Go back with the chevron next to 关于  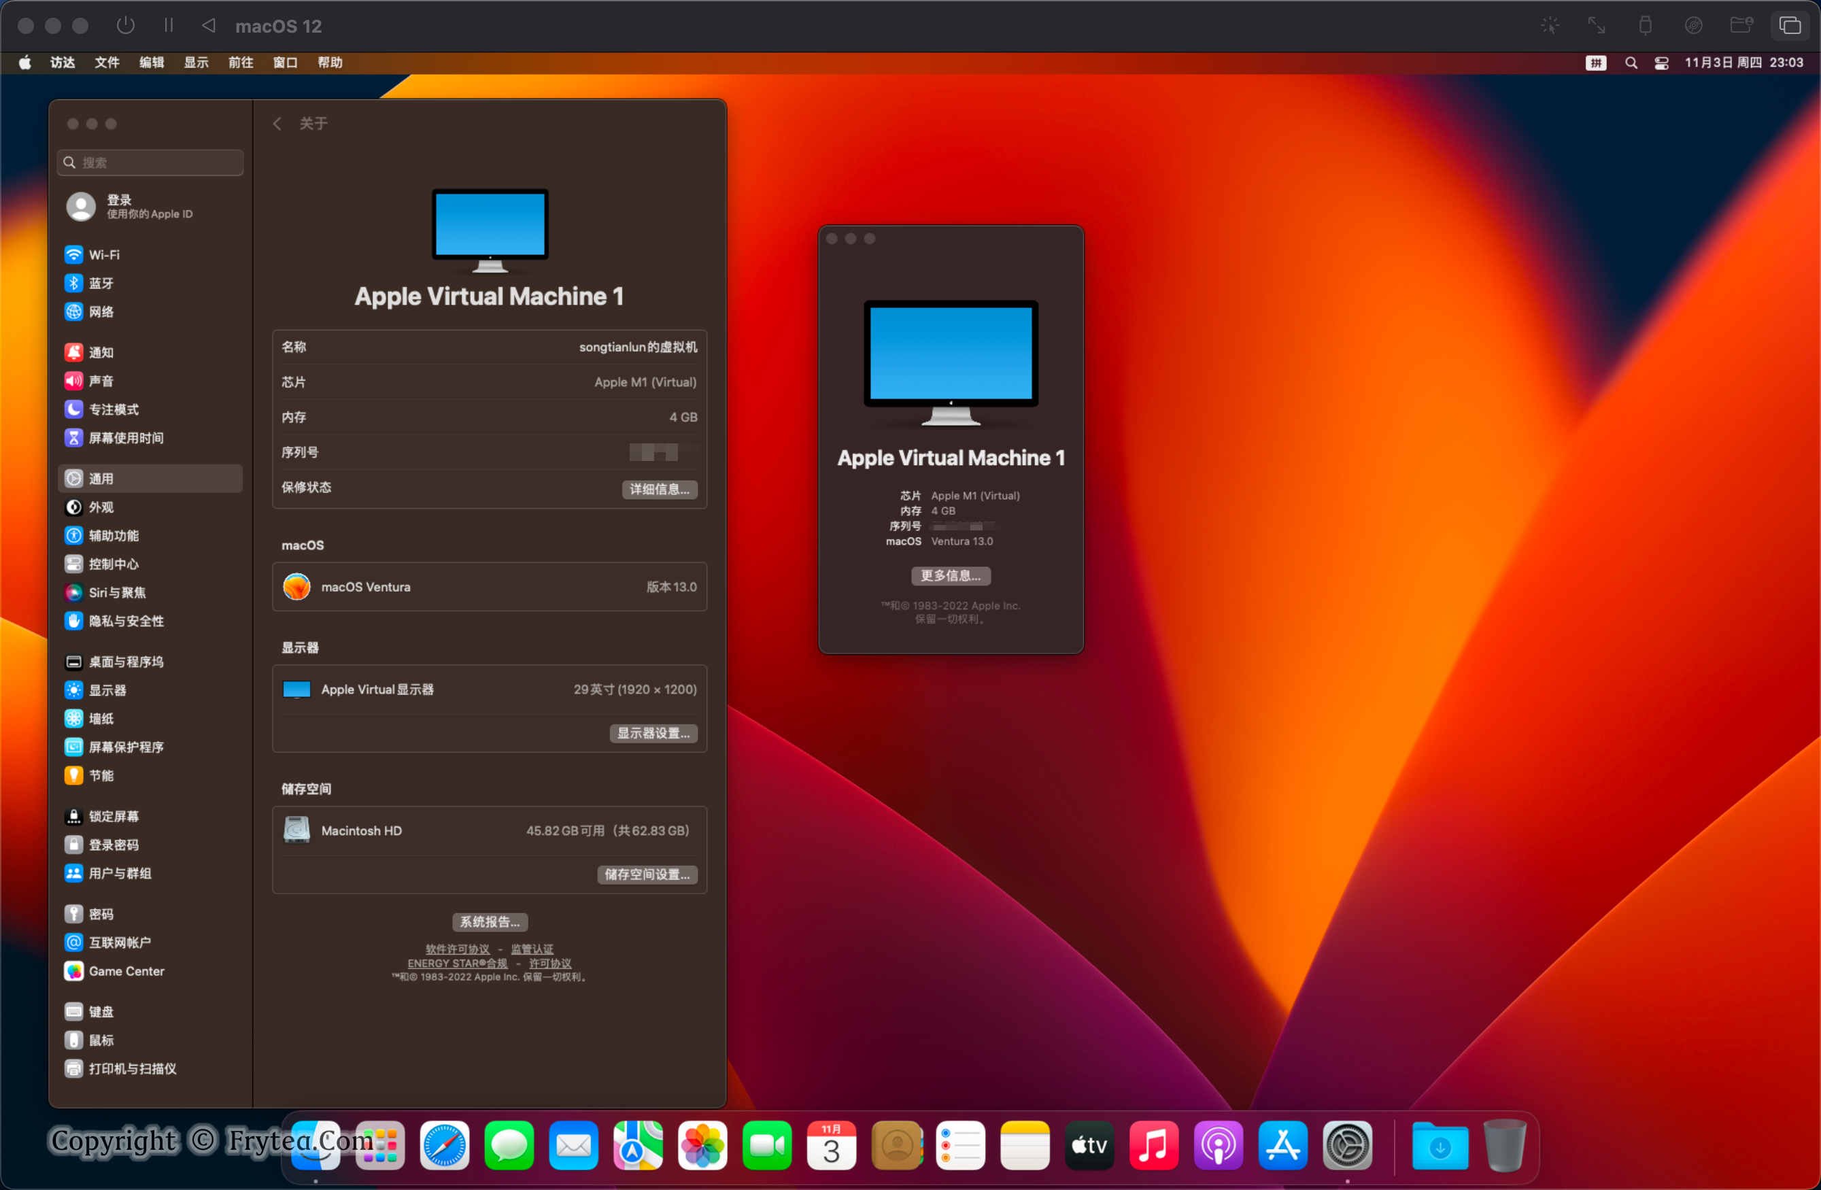(277, 123)
